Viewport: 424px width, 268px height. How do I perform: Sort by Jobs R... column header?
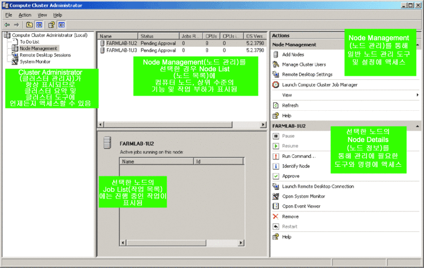(x=191, y=36)
